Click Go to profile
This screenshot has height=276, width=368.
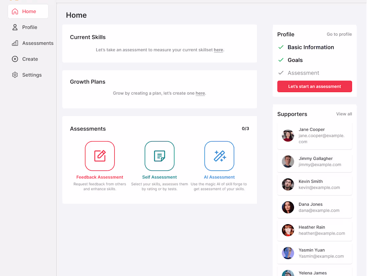click(339, 34)
